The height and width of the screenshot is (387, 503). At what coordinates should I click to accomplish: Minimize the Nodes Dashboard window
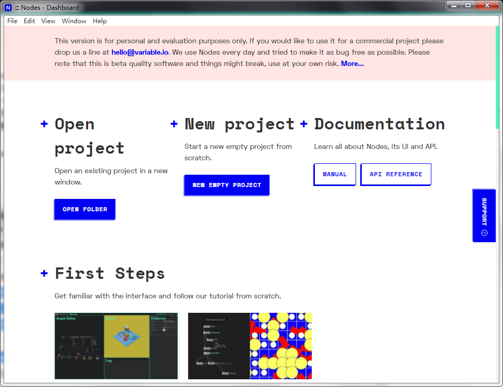[x=454, y=6]
